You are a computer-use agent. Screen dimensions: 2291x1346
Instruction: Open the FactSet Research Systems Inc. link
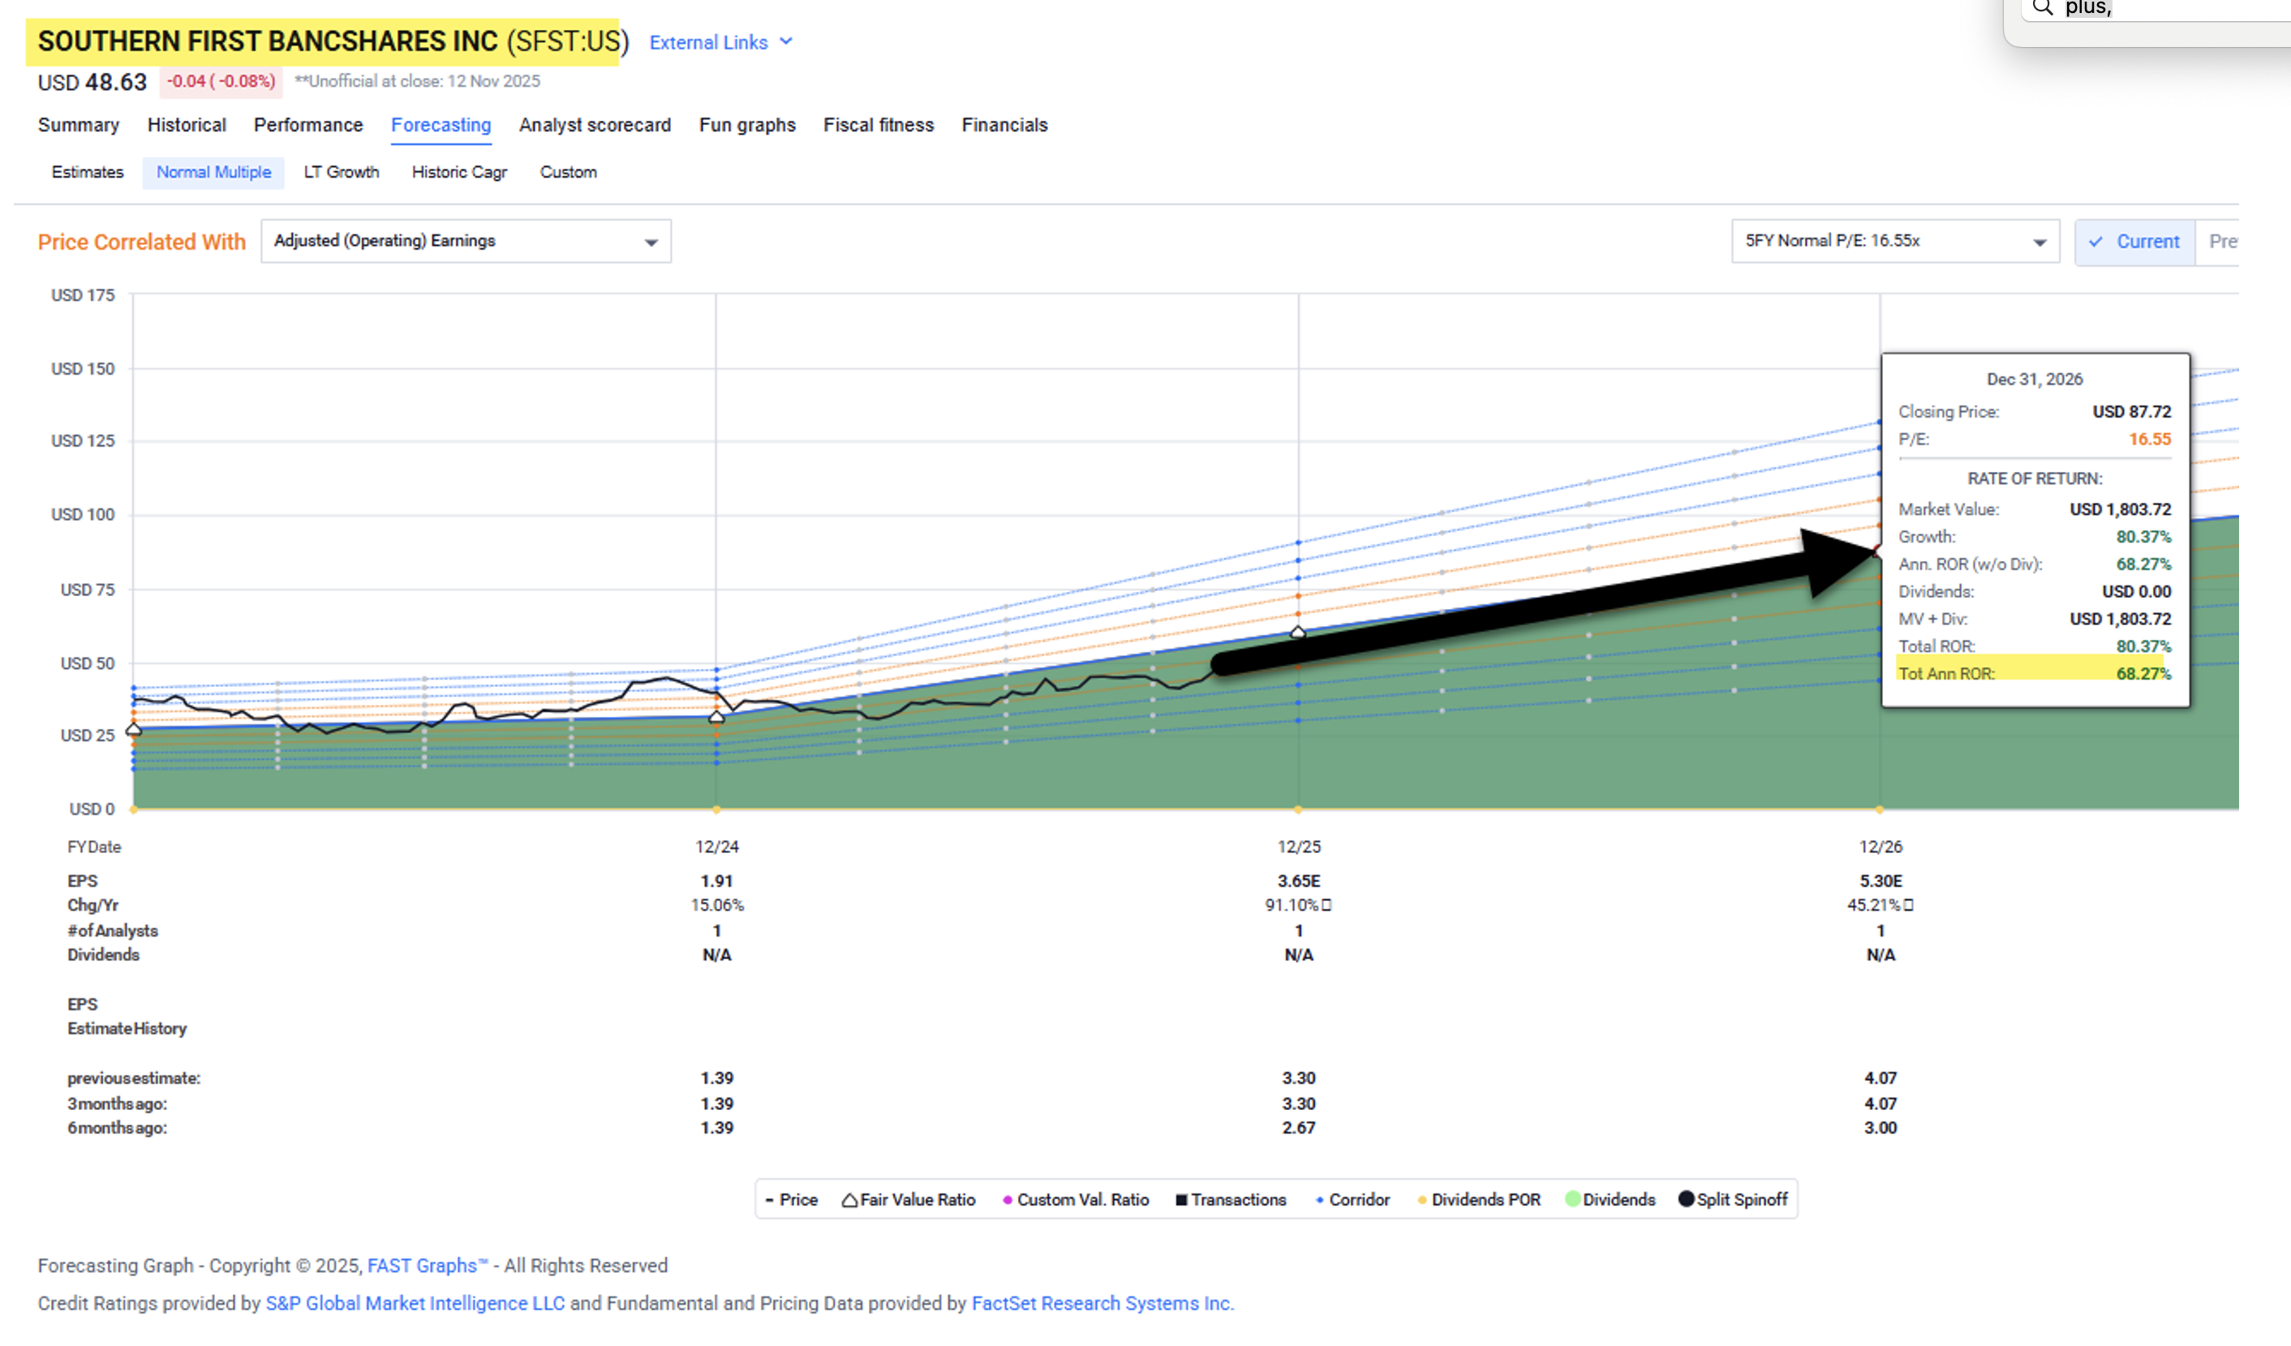1102,1303
